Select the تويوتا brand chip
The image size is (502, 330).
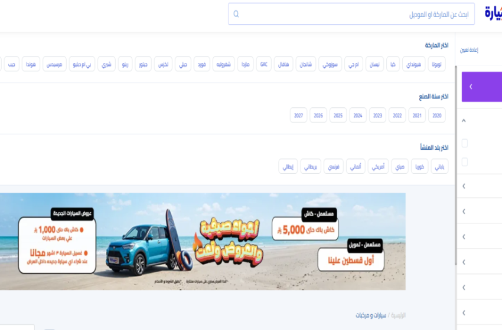[x=436, y=64]
